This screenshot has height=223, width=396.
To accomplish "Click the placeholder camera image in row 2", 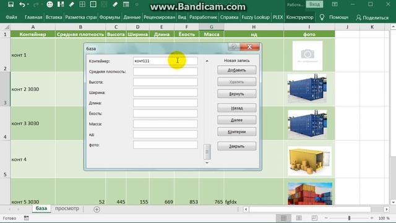I will coord(308,56).
